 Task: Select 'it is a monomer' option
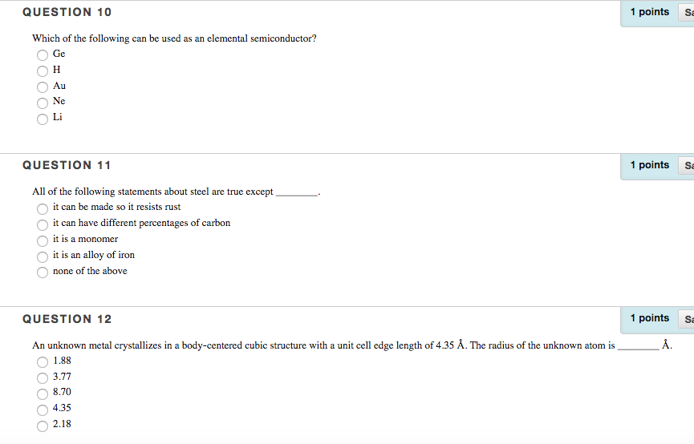[43, 240]
